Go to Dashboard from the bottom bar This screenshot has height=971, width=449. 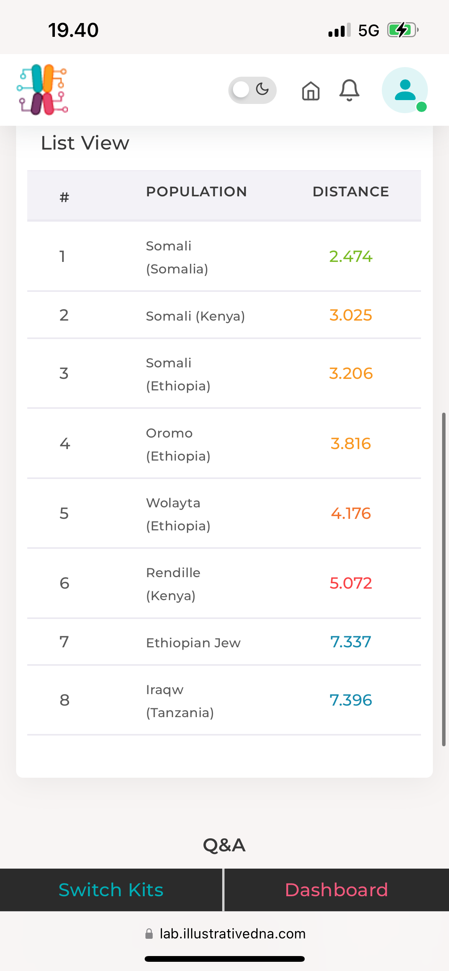(336, 890)
